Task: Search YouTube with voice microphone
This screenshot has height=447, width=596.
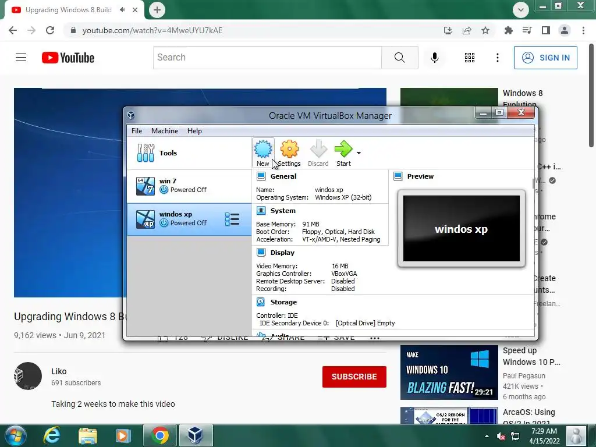Action: [x=434, y=58]
